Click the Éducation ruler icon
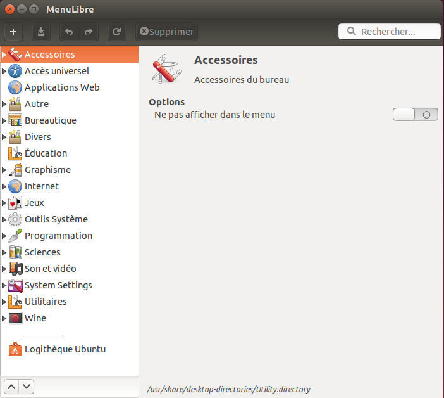444x398 pixels. [x=15, y=153]
